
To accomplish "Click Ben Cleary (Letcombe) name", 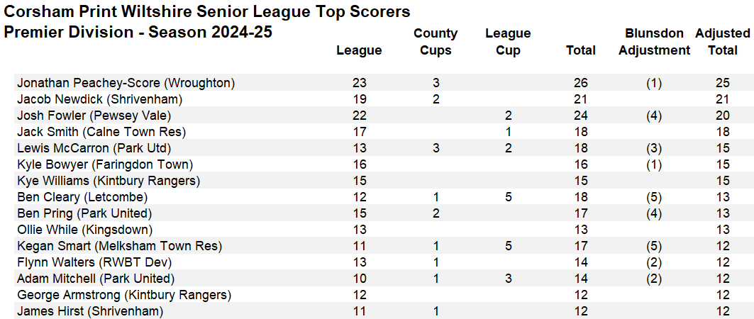I will [x=82, y=198].
